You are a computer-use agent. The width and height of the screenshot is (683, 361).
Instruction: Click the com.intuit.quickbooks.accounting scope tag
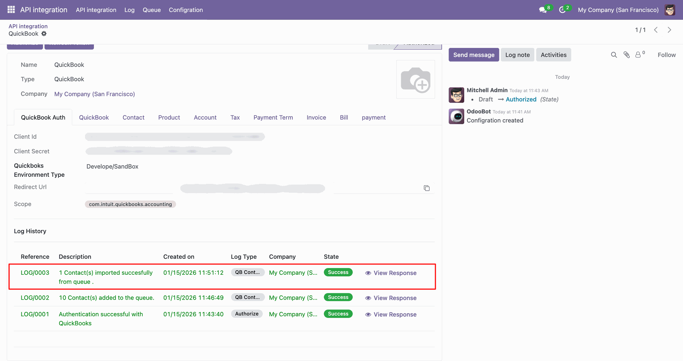130,204
